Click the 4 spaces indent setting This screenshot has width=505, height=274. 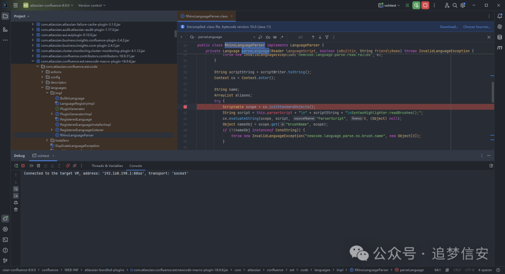point(485,270)
